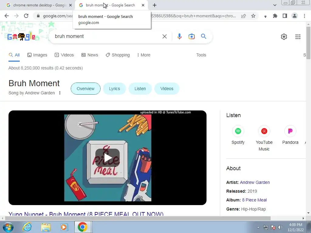The width and height of the screenshot is (311, 233).
Task: Open Windows Media Player from taskbar
Action: [64, 227]
